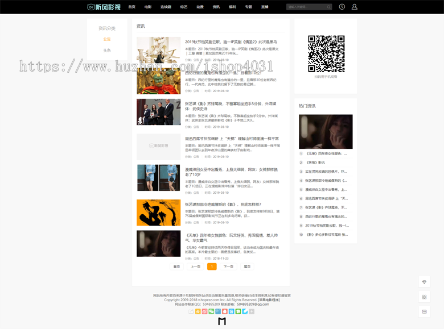Open article title 《无单》四年夜女性脚色
The height and width of the screenshot is (329, 444).
(231, 238)
